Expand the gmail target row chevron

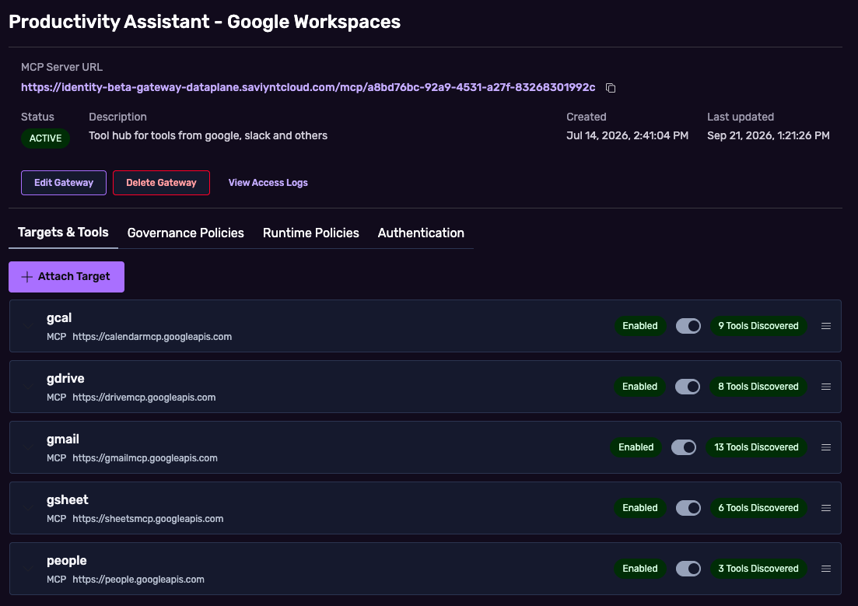(29, 448)
